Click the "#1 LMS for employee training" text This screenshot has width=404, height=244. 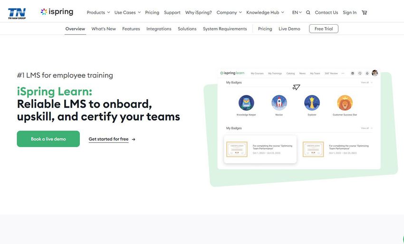click(x=65, y=75)
